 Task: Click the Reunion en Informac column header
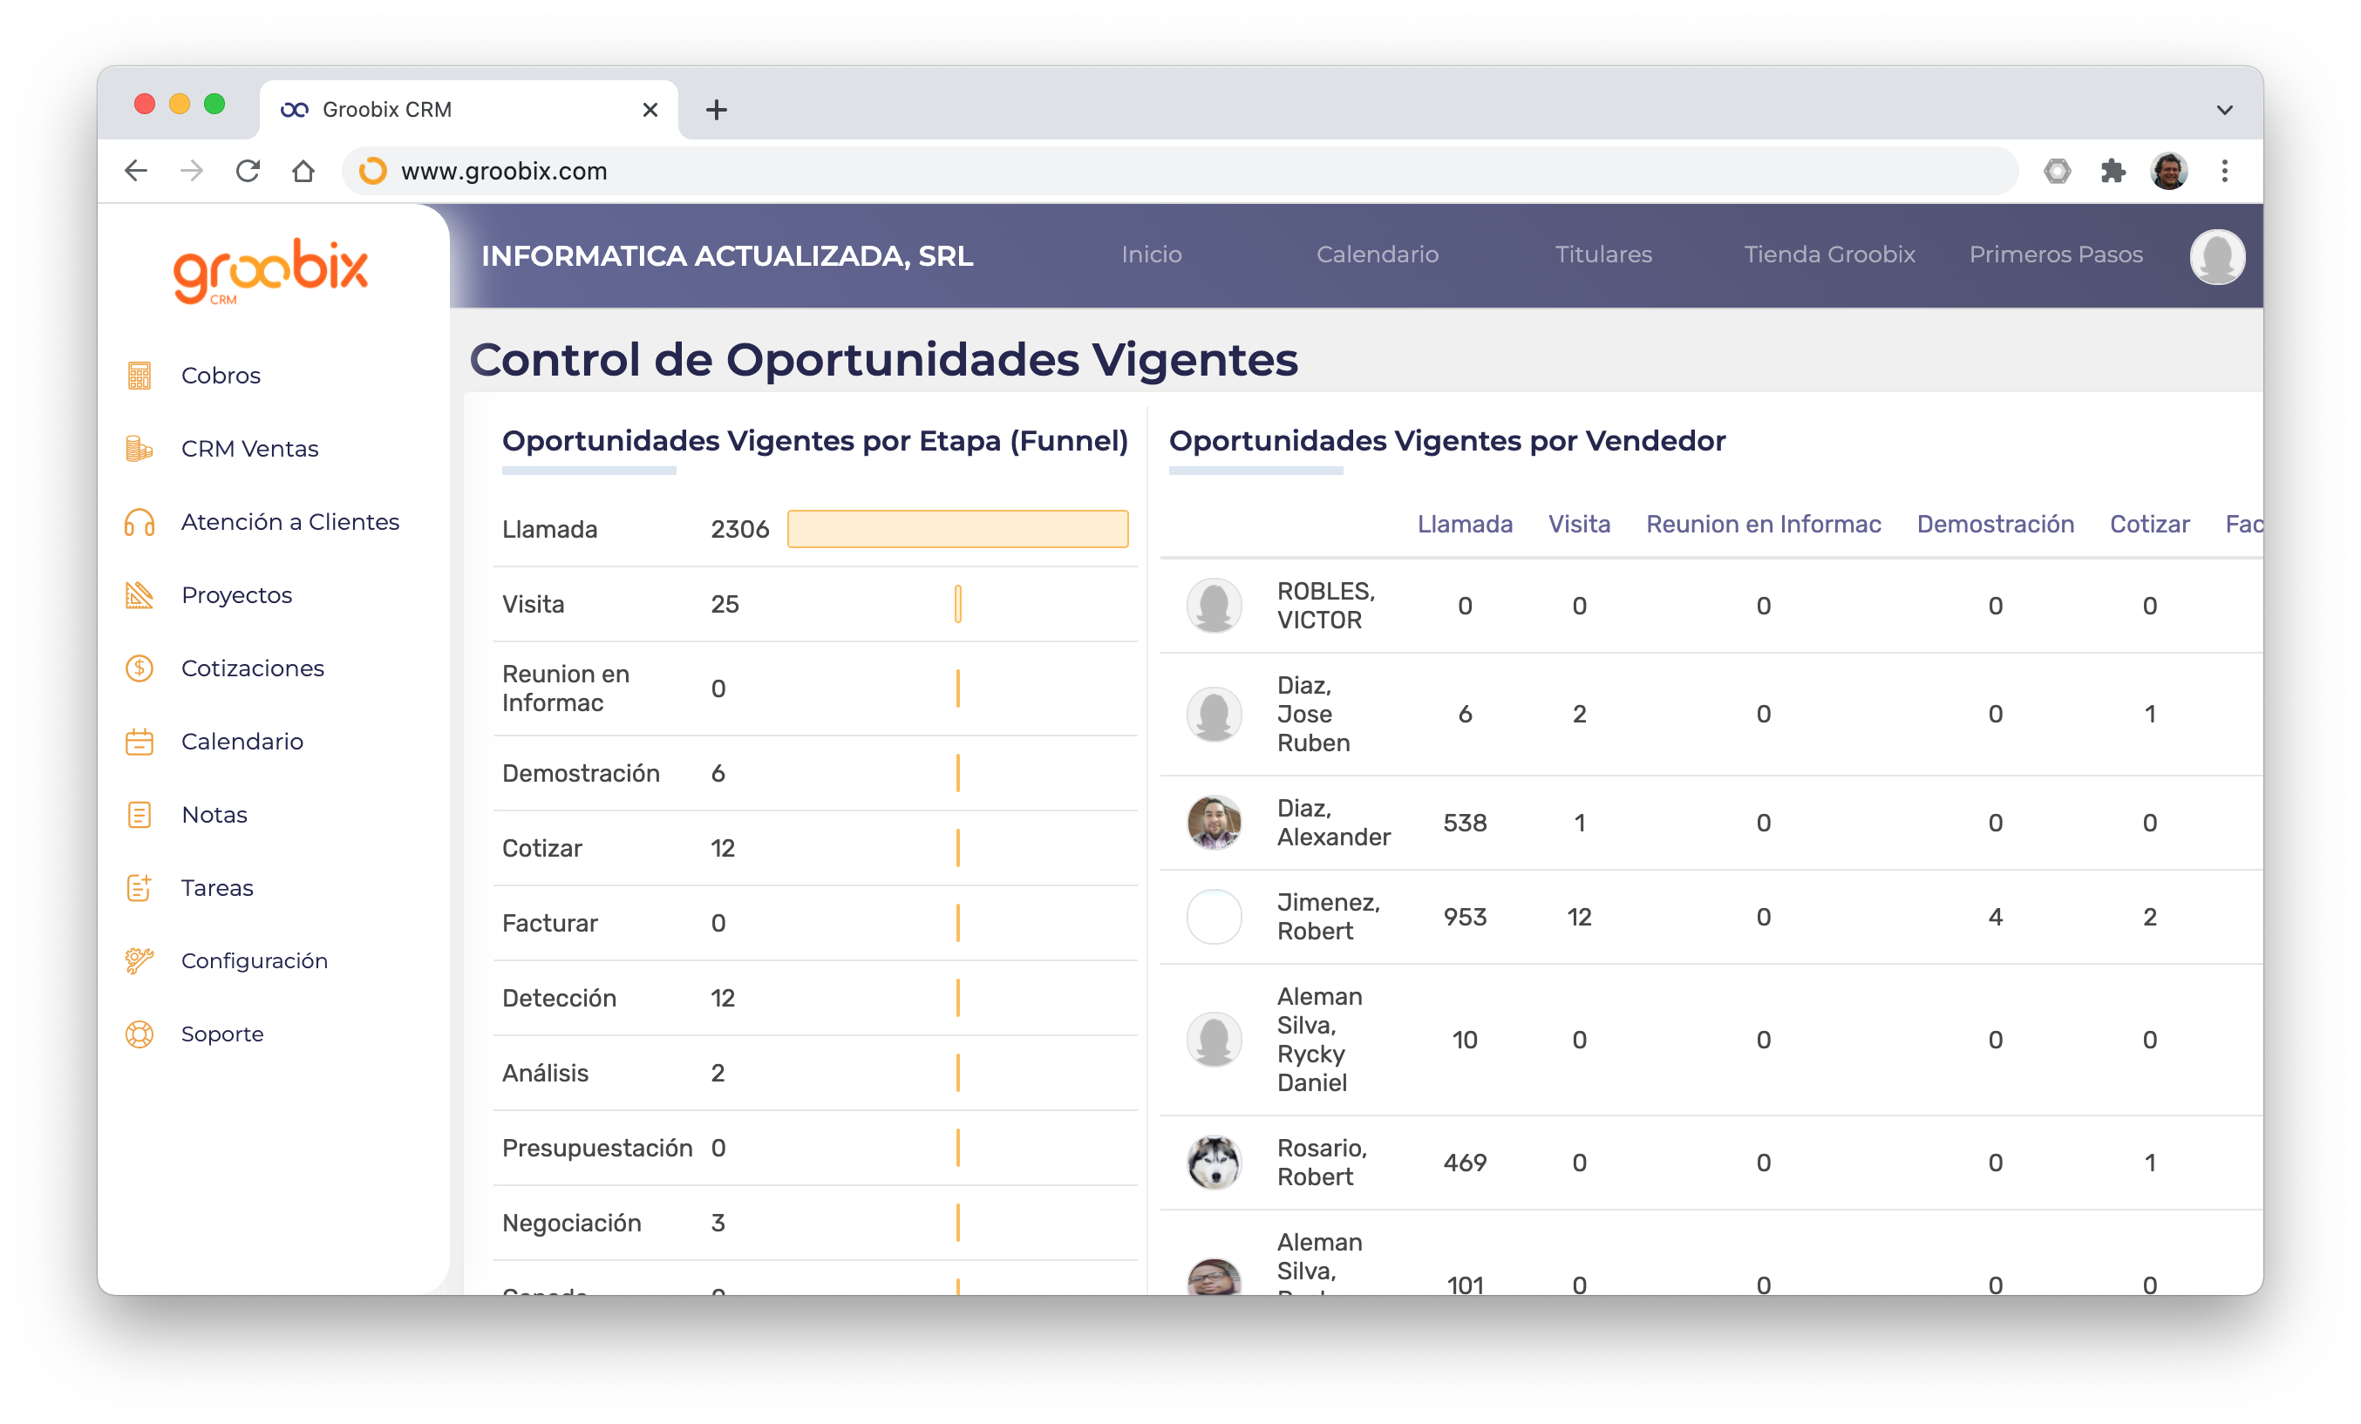pyautogui.click(x=1763, y=524)
